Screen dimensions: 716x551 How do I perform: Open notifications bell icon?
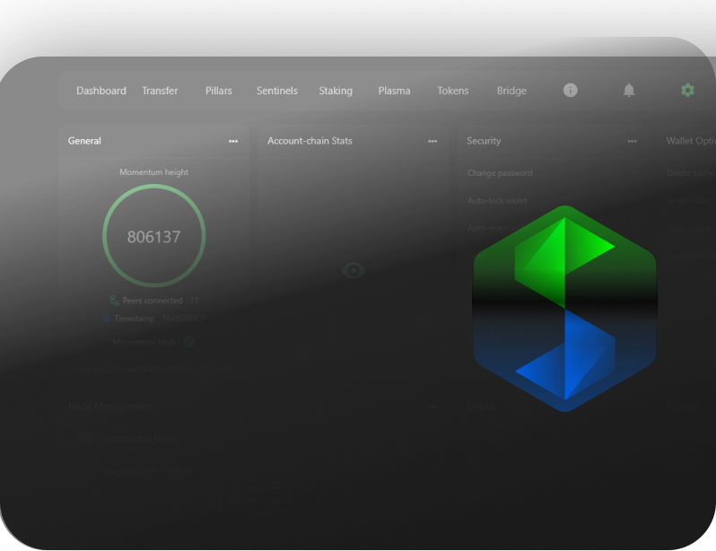coord(629,91)
